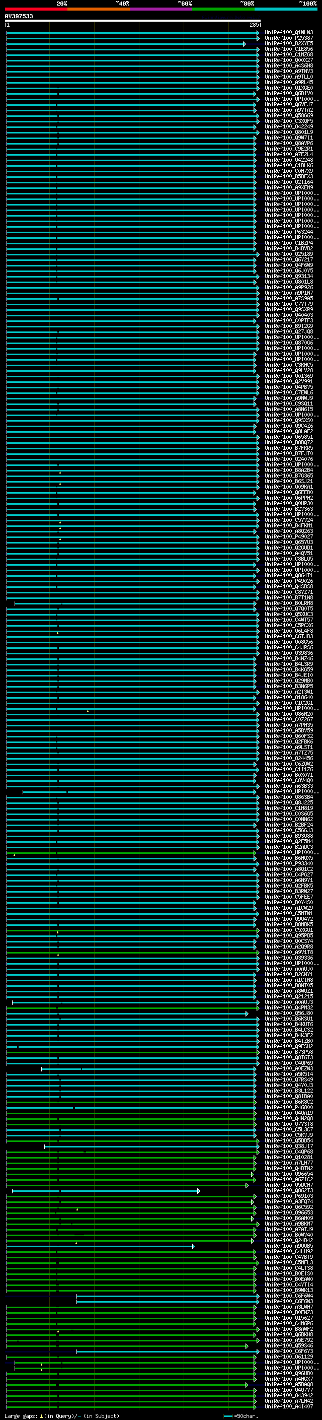This screenshot has width=322, height=1420.
Task: Click the cyan ~100% identity legend segment
Action: pos(286,9)
